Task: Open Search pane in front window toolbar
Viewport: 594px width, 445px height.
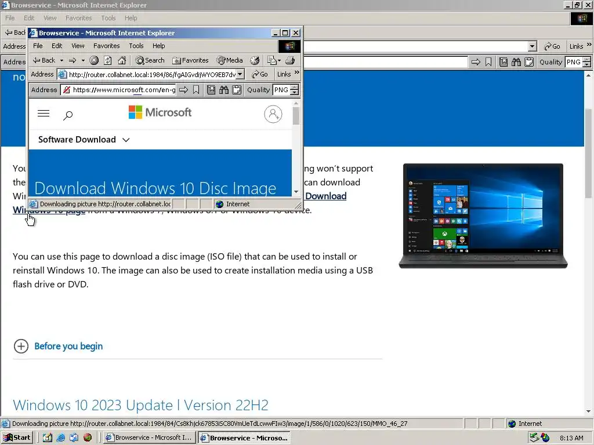Action: [150, 60]
